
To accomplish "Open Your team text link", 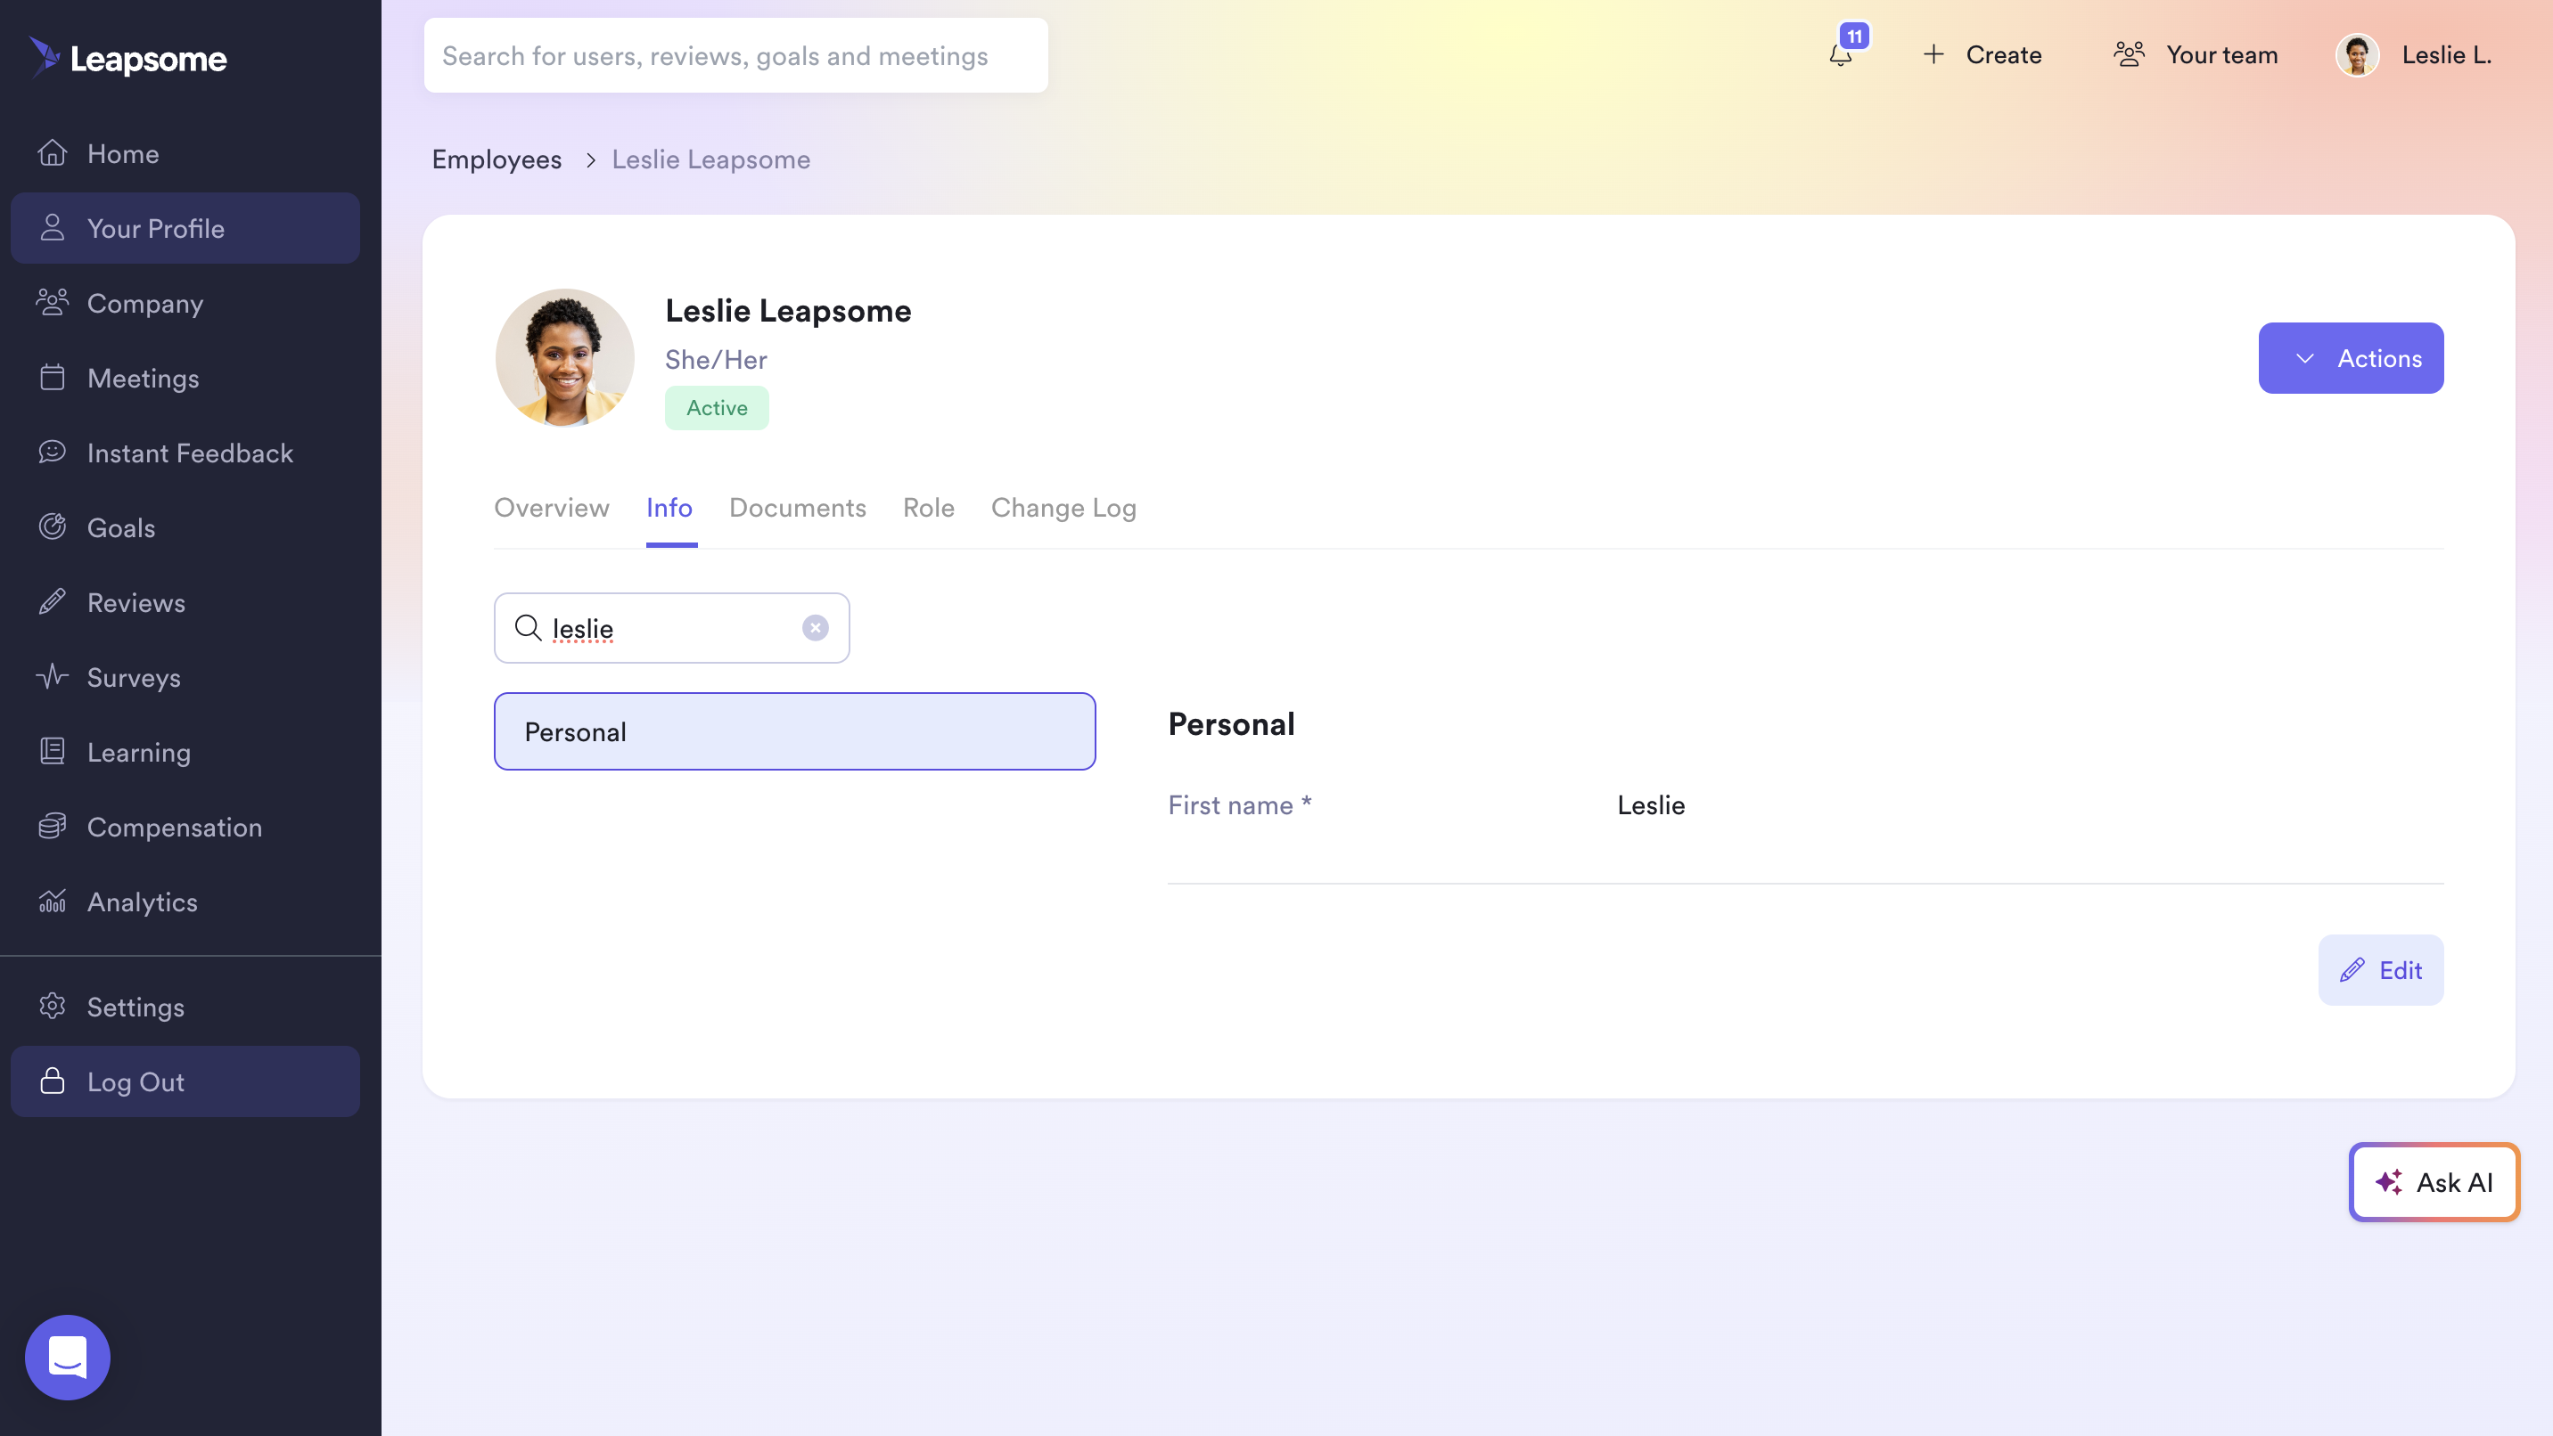I will tap(2222, 54).
